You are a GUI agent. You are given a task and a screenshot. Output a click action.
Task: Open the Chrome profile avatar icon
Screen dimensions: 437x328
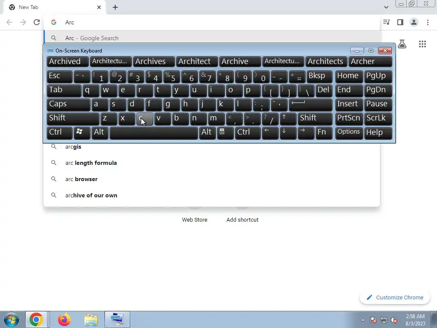[414, 22]
